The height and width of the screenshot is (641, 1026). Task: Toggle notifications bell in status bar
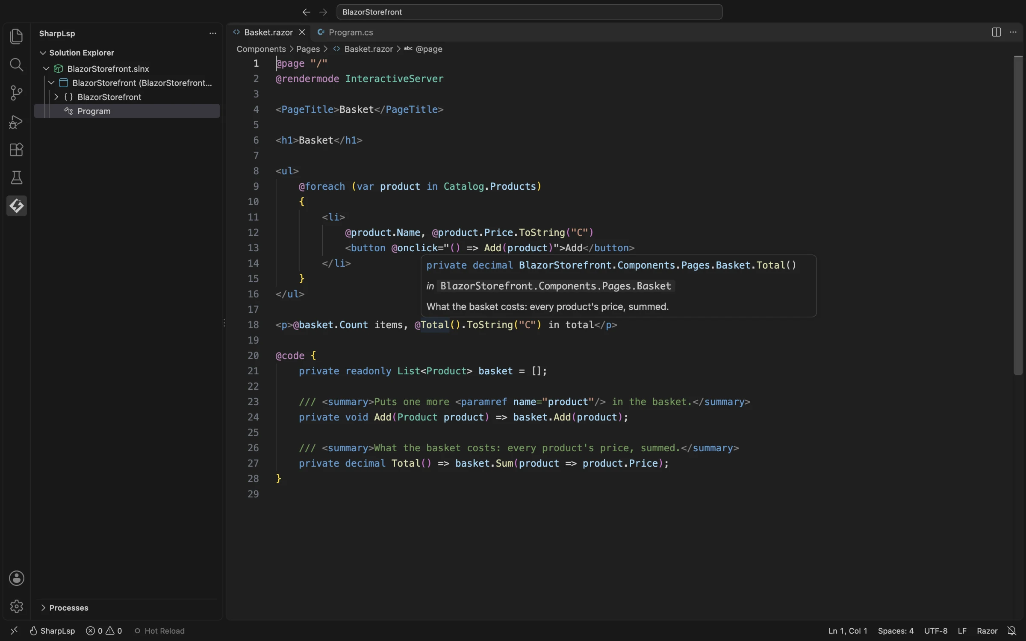click(x=1011, y=631)
